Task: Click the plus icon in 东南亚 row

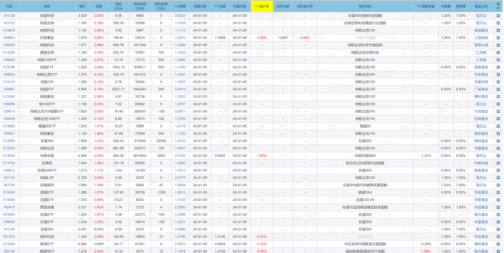Action: point(498,163)
